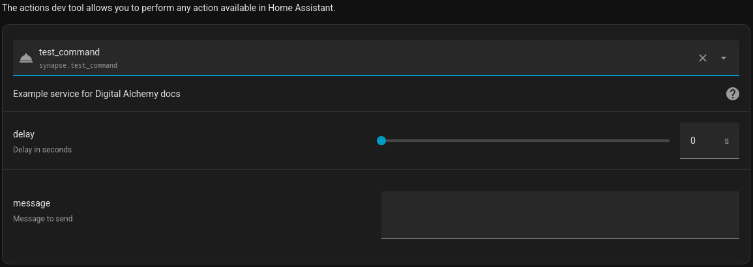
Task: Set the delay slider to its maximum end
Action: point(669,141)
